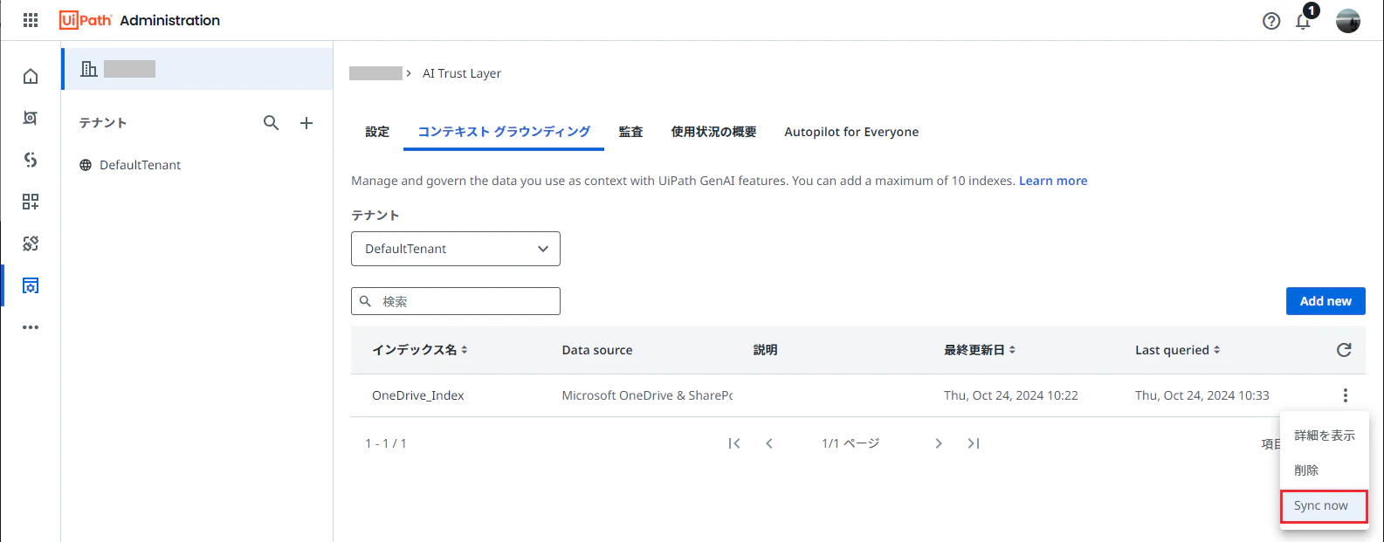The image size is (1384, 542).
Task: Open the DefaultTenant dropdown
Action: [456, 249]
